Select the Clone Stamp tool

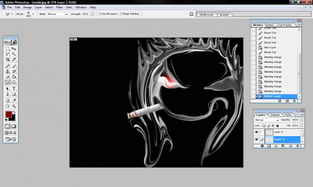click(8, 72)
